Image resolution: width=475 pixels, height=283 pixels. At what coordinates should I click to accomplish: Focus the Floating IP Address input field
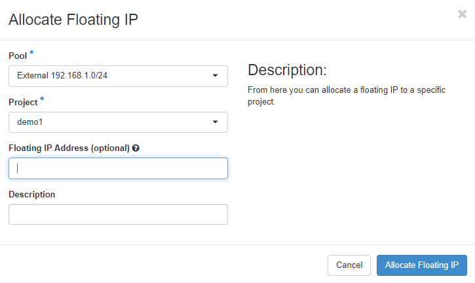click(x=118, y=169)
